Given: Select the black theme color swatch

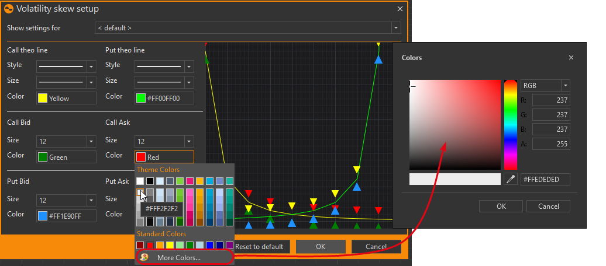Looking at the screenshot, I should 150,181.
